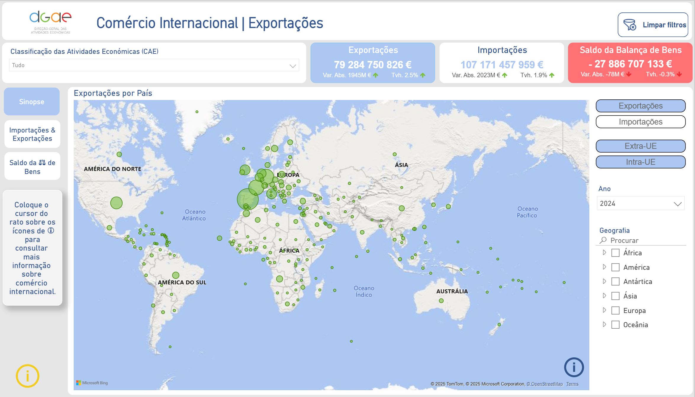Click the large bubble over United States
Image resolution: width=695 pixels, height=397 pixels.
point(116,203)
